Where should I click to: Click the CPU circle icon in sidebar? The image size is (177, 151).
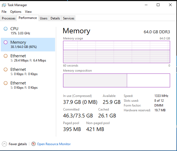click(6, 29)
